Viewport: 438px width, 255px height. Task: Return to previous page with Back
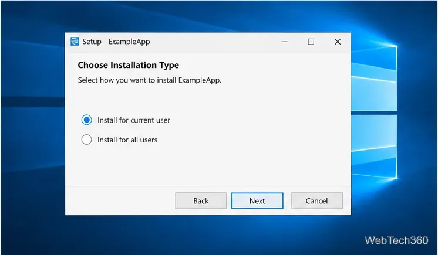[x=201, y=200]
